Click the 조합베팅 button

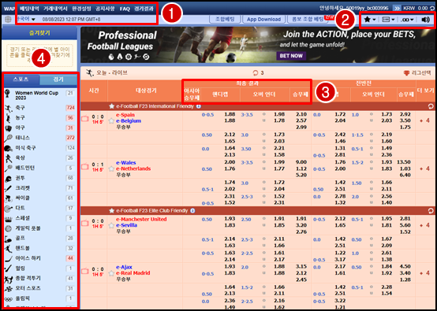click(225, 19)
